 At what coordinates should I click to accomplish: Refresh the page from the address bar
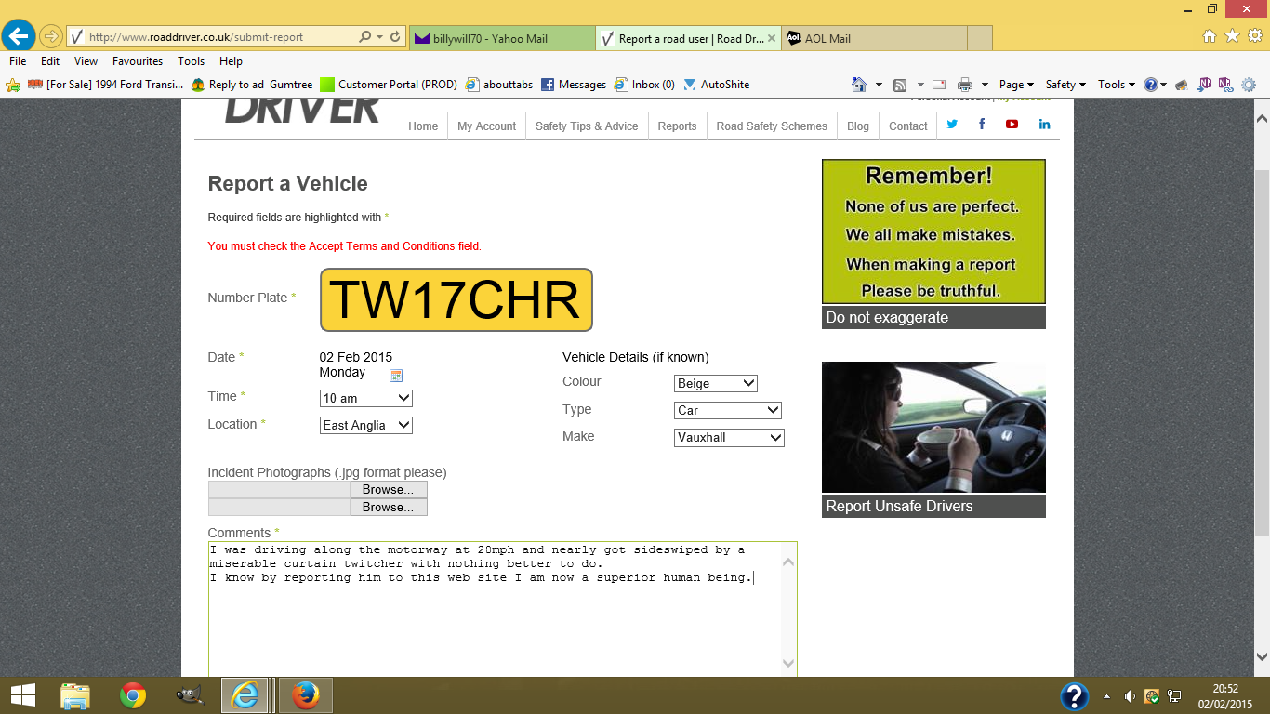click(x=396, y=37)
